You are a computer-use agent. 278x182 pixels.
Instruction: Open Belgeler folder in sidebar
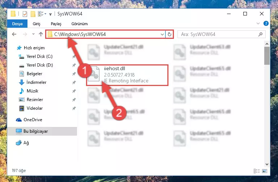(x=31, y=74)
